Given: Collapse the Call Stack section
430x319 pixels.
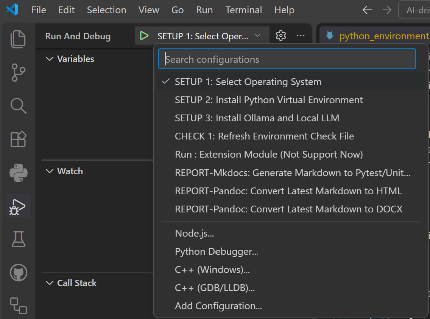Looking at the screenshot, I should (71, 283).
